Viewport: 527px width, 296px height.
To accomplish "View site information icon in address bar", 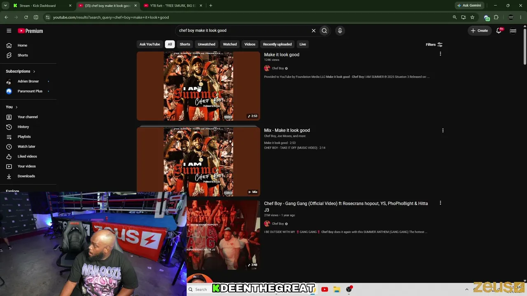I will [x=47, y=17].
